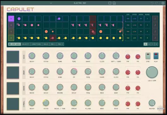
Task: Open the settings gear icon
Action: click(163, 3)
